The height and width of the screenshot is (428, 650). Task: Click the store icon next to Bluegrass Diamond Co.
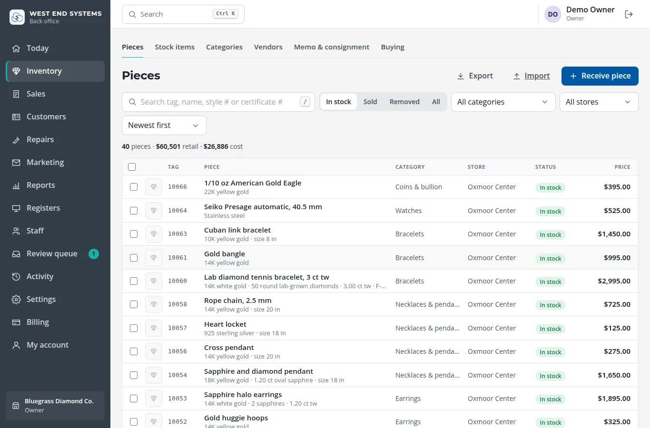16,406
